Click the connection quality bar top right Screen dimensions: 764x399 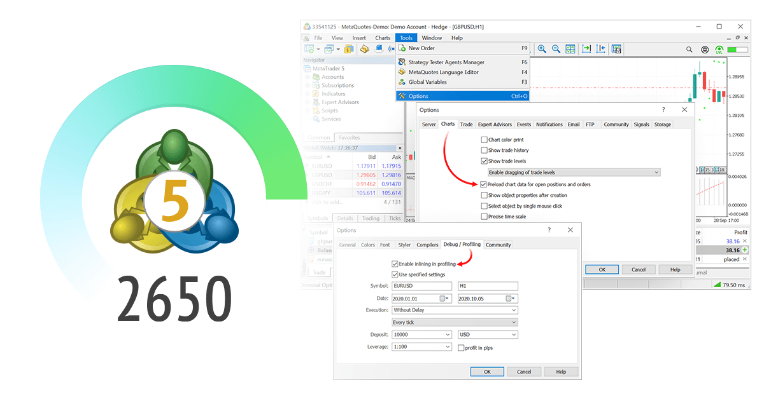pyautogui.click(x=737, y=49)
